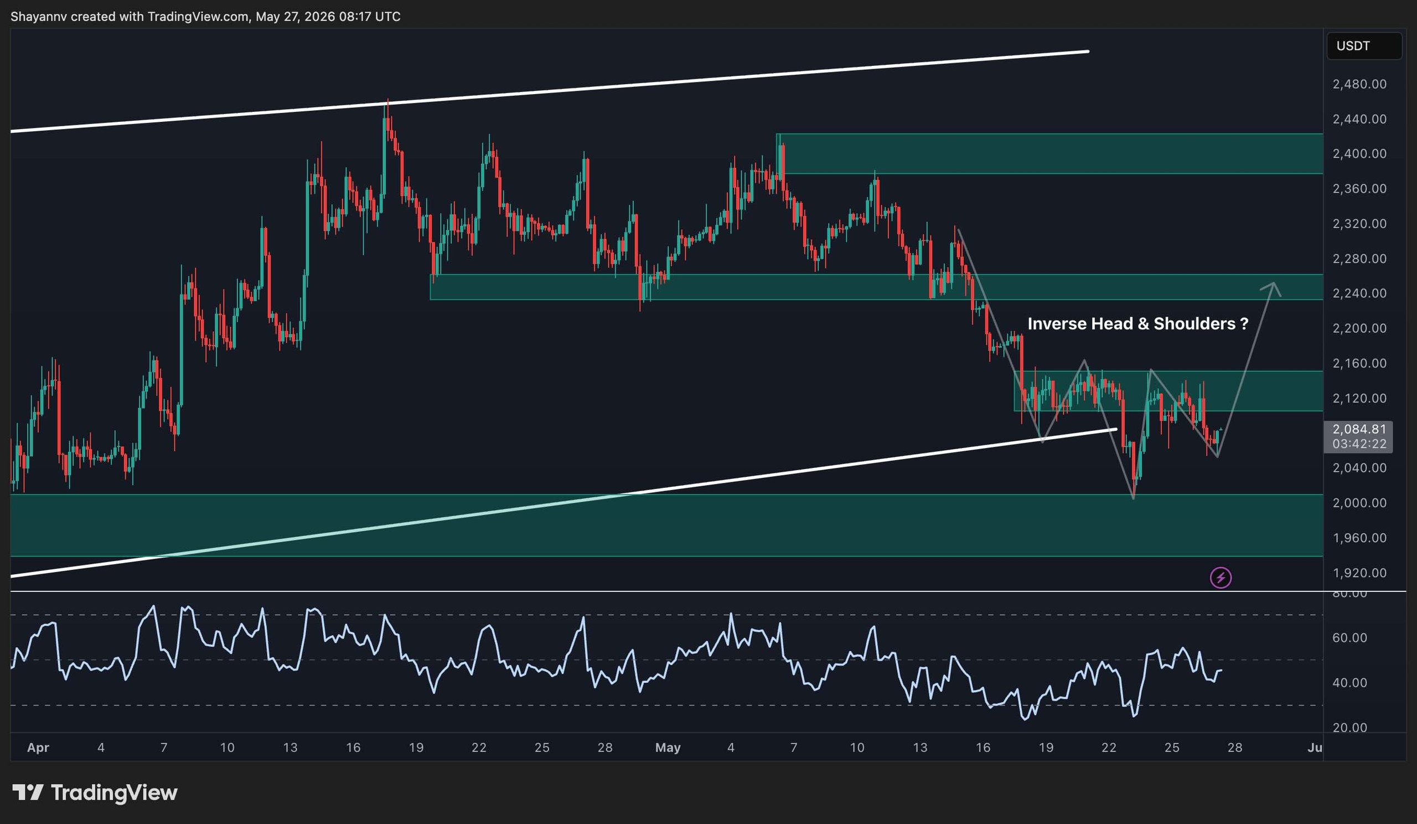Click the current price label 2,084.81
The width and height of the screenshot is (1417, 824).
pyautogui.click(x=1359, y=429)
